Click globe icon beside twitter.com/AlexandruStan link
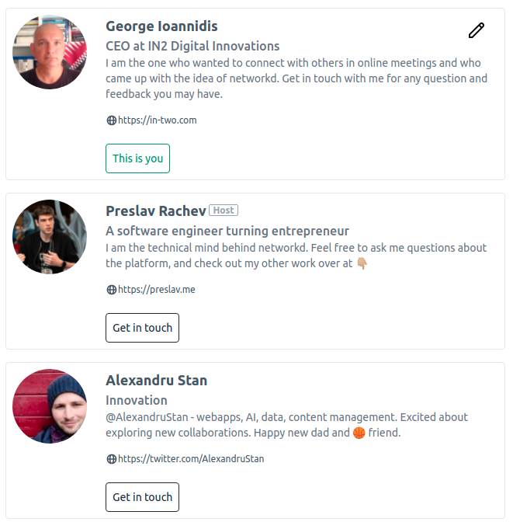The width and height of the screenshot is (513, 529). 111,459
